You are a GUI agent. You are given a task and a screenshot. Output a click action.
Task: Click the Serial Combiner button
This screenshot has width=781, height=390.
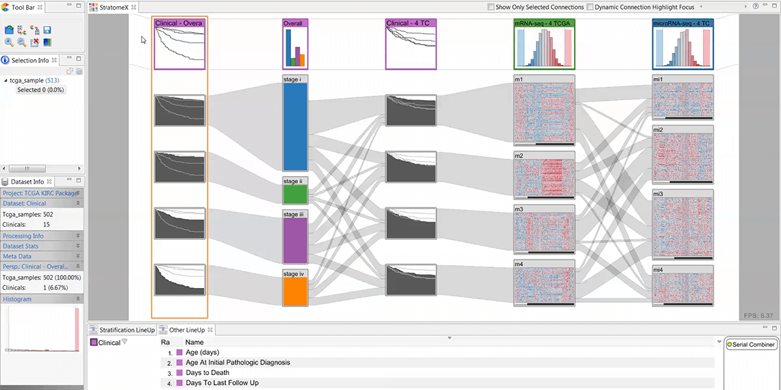(750, 344)
